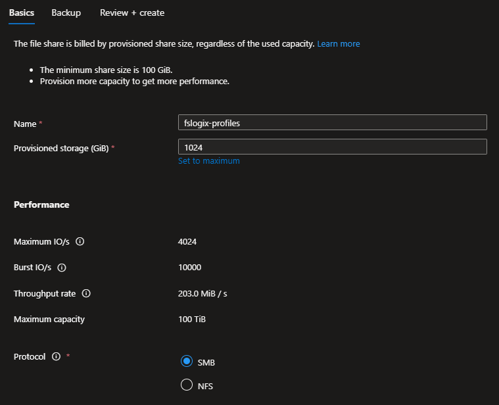Click the Maximum IO/s value 4024
This screenshot has height=405, width=499.
point(187,241)
